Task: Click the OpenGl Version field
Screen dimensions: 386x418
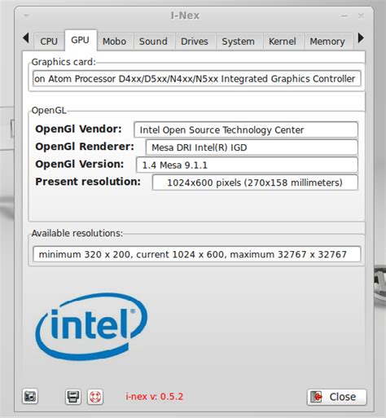Action: [x=247, y=165]
